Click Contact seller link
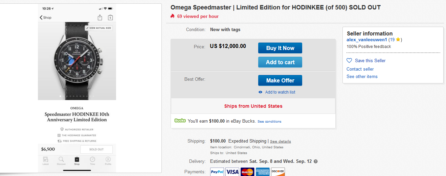 [x=360, y=69]
